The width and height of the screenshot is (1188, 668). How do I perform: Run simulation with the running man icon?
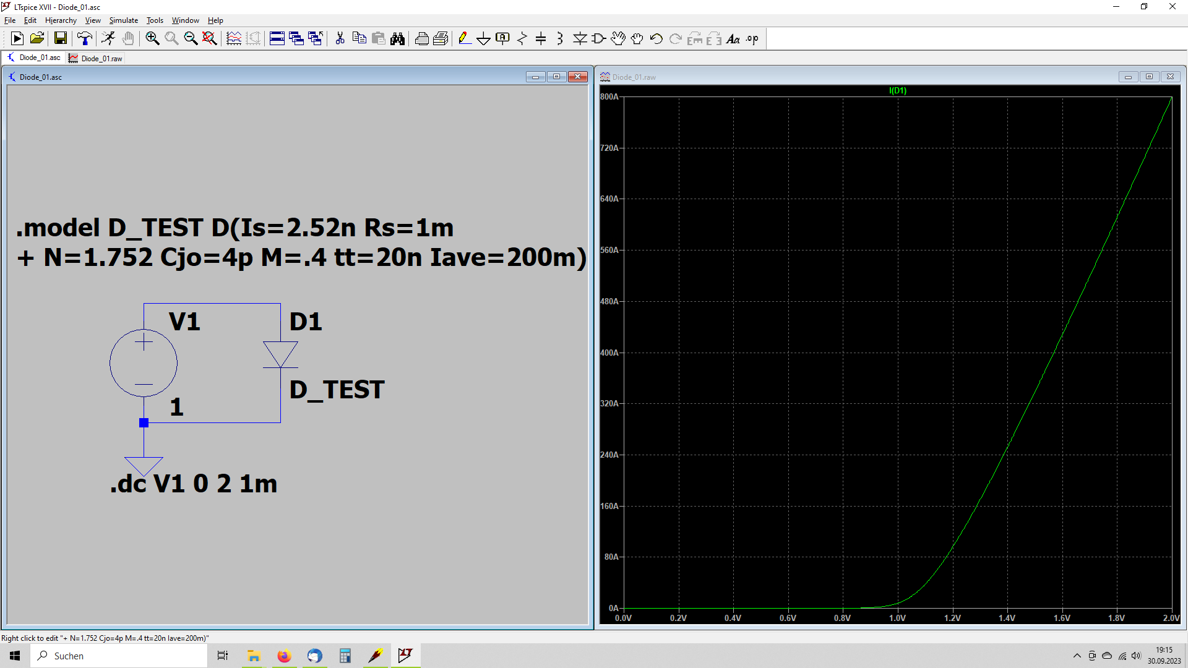(108, 39)
